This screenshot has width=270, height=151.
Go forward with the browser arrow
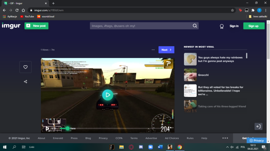coord(11,10)
